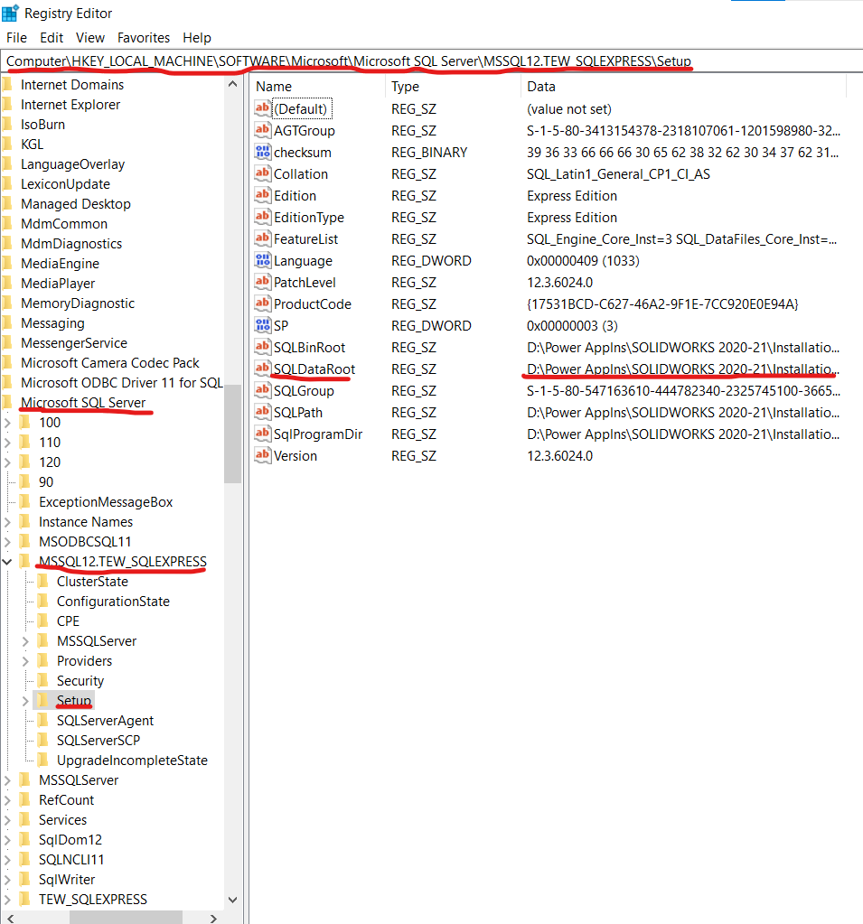This screenshot has height=924, width=863.
Task: Click the '0x00000409 (1033)' data cell
Action: pyautogui.click(x=583, y=260)
